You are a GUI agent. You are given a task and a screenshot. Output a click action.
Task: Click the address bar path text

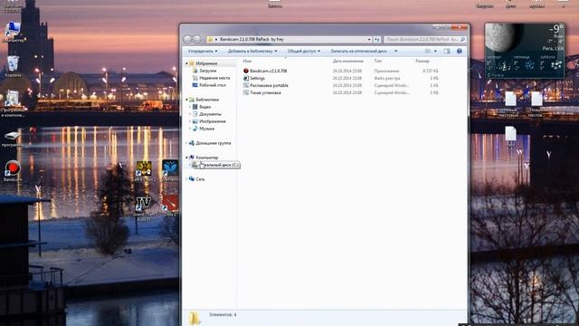pyautogui.click(x=252, y=39)
